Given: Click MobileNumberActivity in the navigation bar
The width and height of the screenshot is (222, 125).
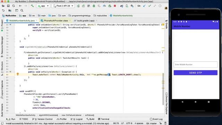Looking at the screenshot, I should (x=121, y=16).
